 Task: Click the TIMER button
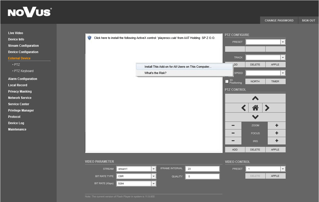[275, 81]
